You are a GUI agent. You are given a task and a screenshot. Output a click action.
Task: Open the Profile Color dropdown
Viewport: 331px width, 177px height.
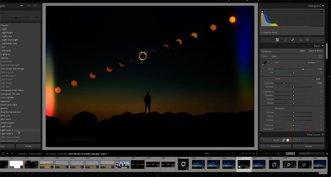(x=274, y=56)
